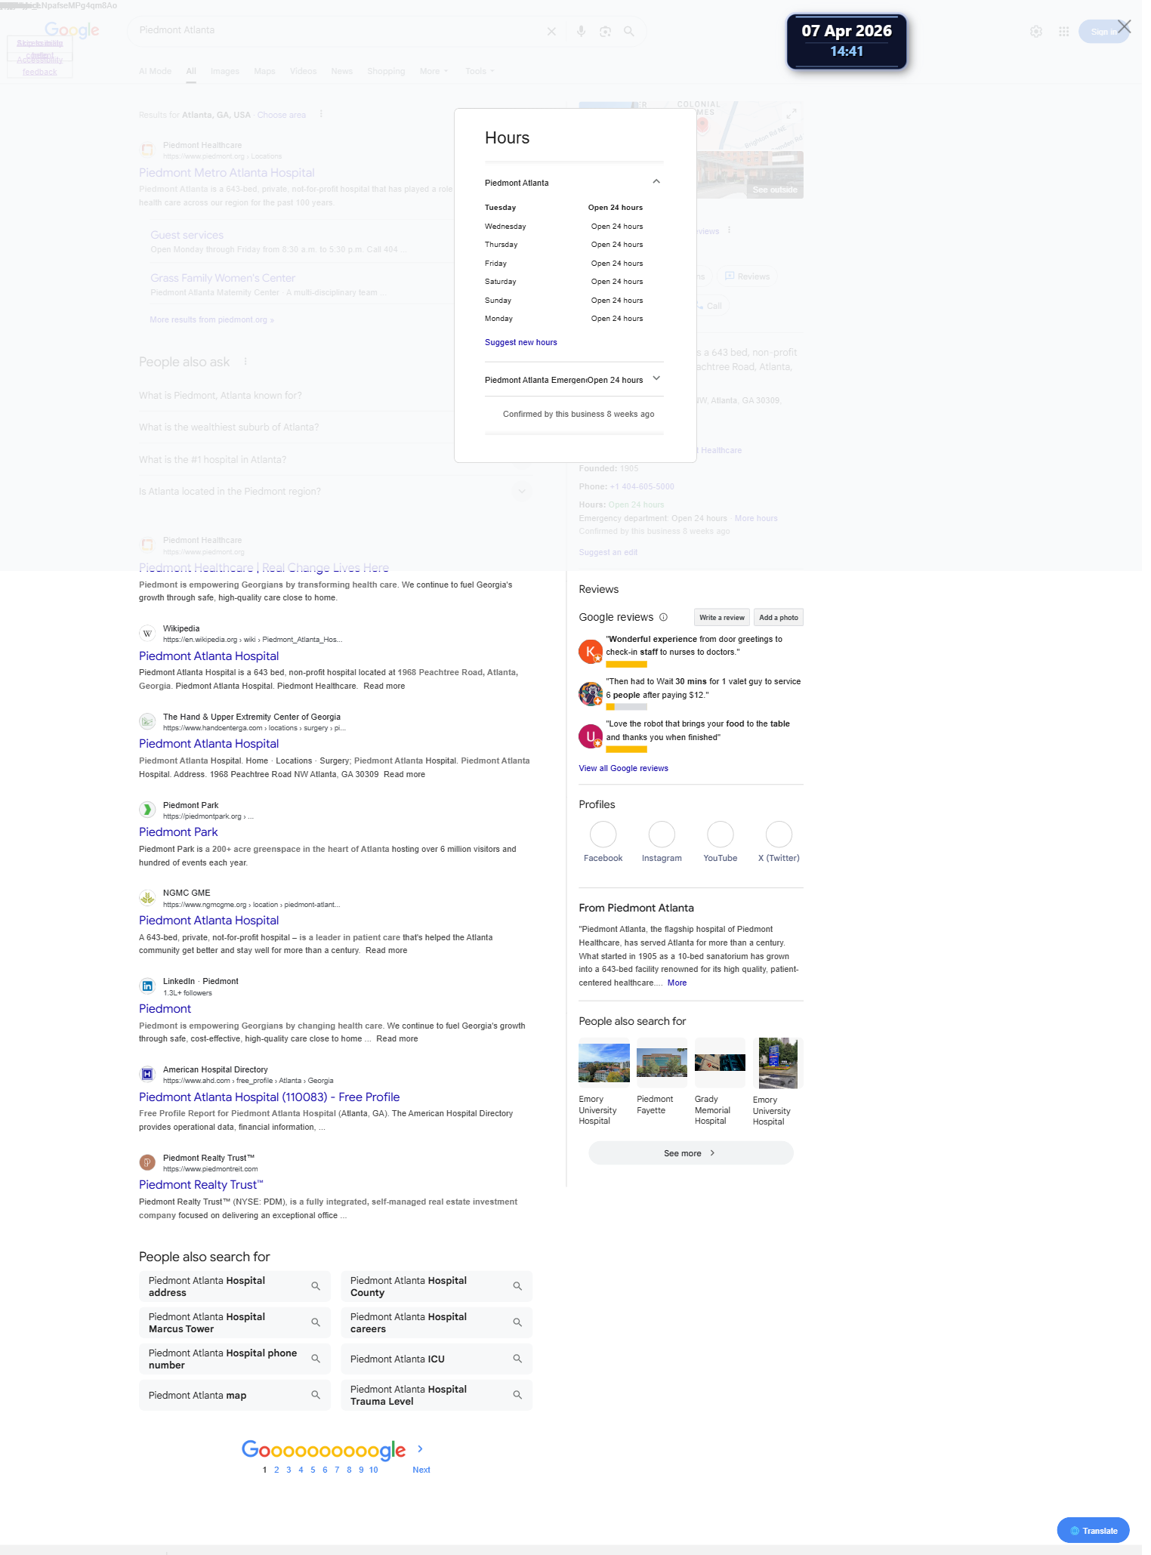The image size is (1151, 1555).
Task: Open the Instagram profile icon
Action: [x=662, y=835]
